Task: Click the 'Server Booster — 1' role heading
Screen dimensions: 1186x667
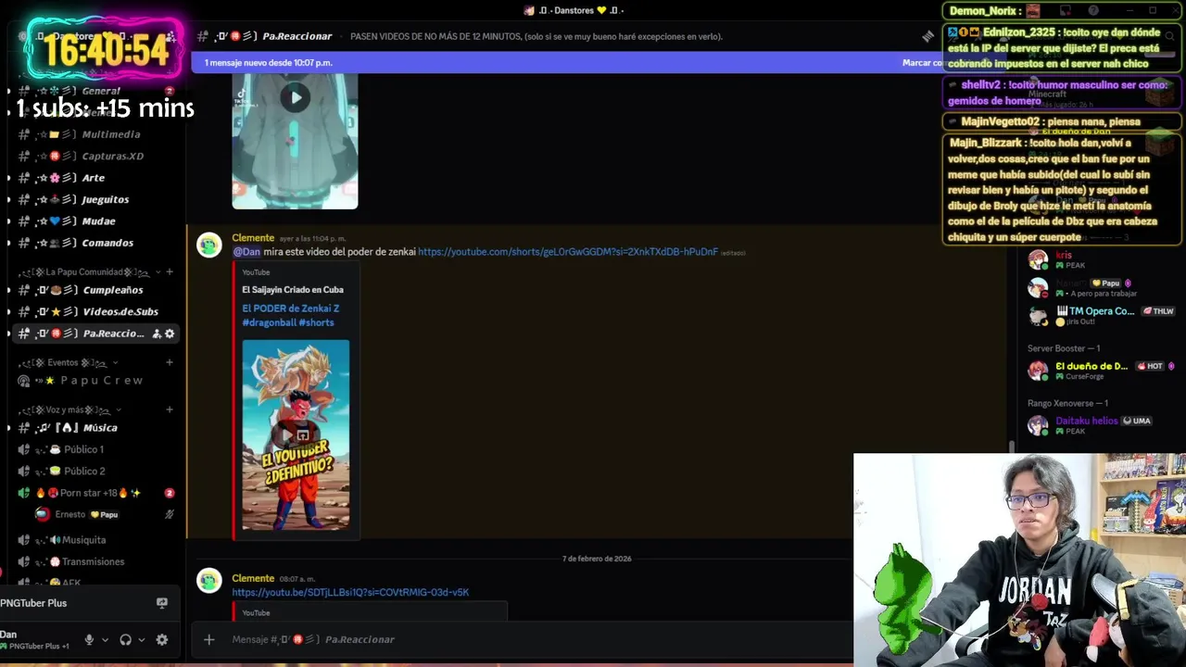Action: pos(1064,348)
